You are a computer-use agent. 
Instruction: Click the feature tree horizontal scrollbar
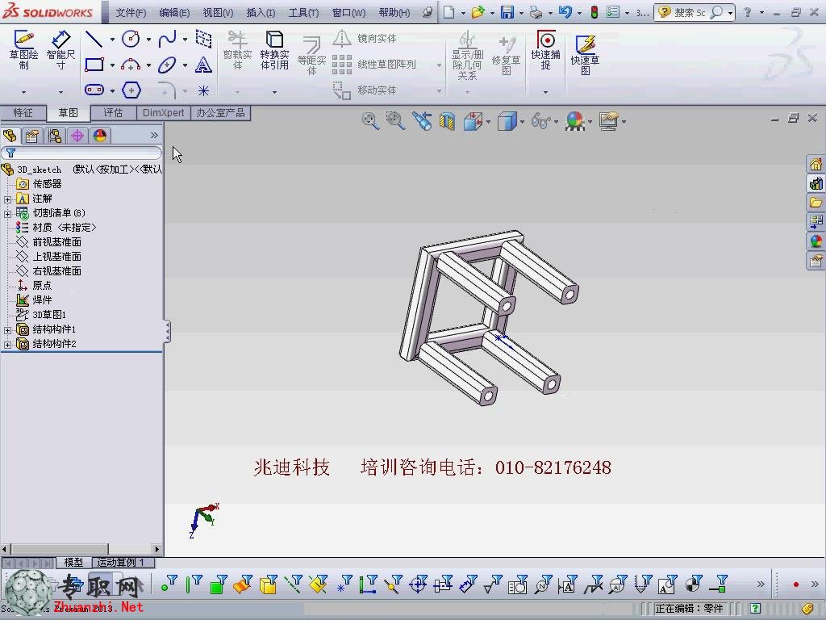[81, 549]
